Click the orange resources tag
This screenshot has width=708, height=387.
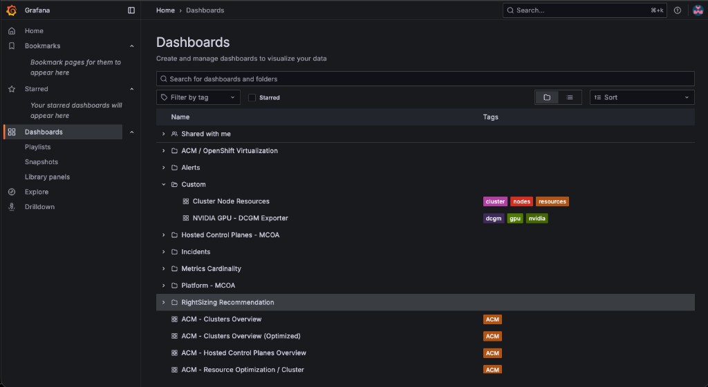tap(552, 201)
